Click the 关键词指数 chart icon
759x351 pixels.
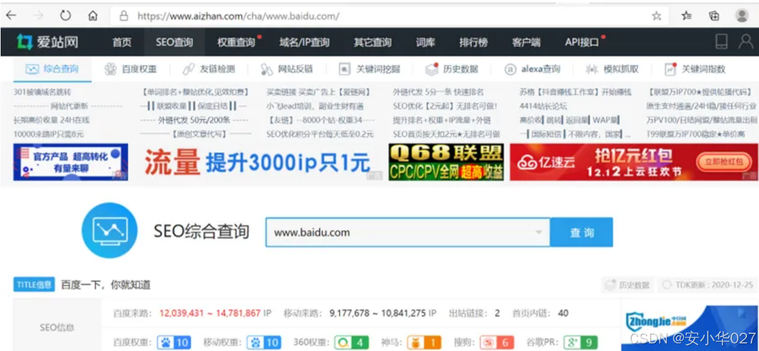670,69
